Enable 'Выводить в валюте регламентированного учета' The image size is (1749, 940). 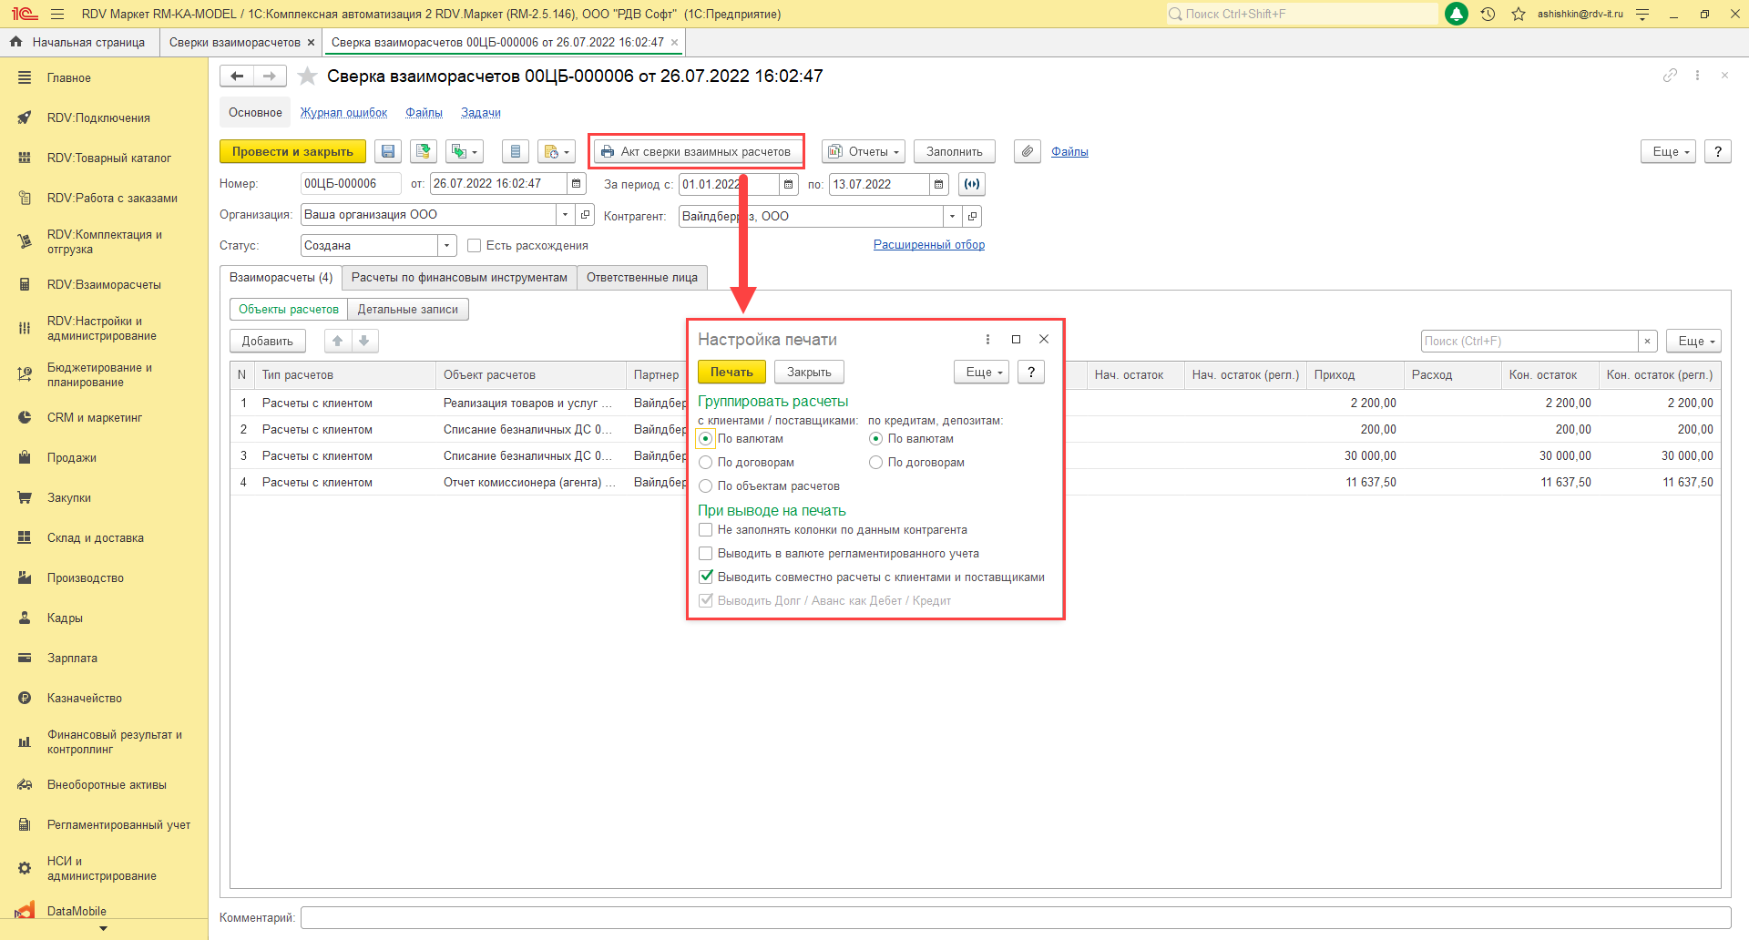coord(705,554)
